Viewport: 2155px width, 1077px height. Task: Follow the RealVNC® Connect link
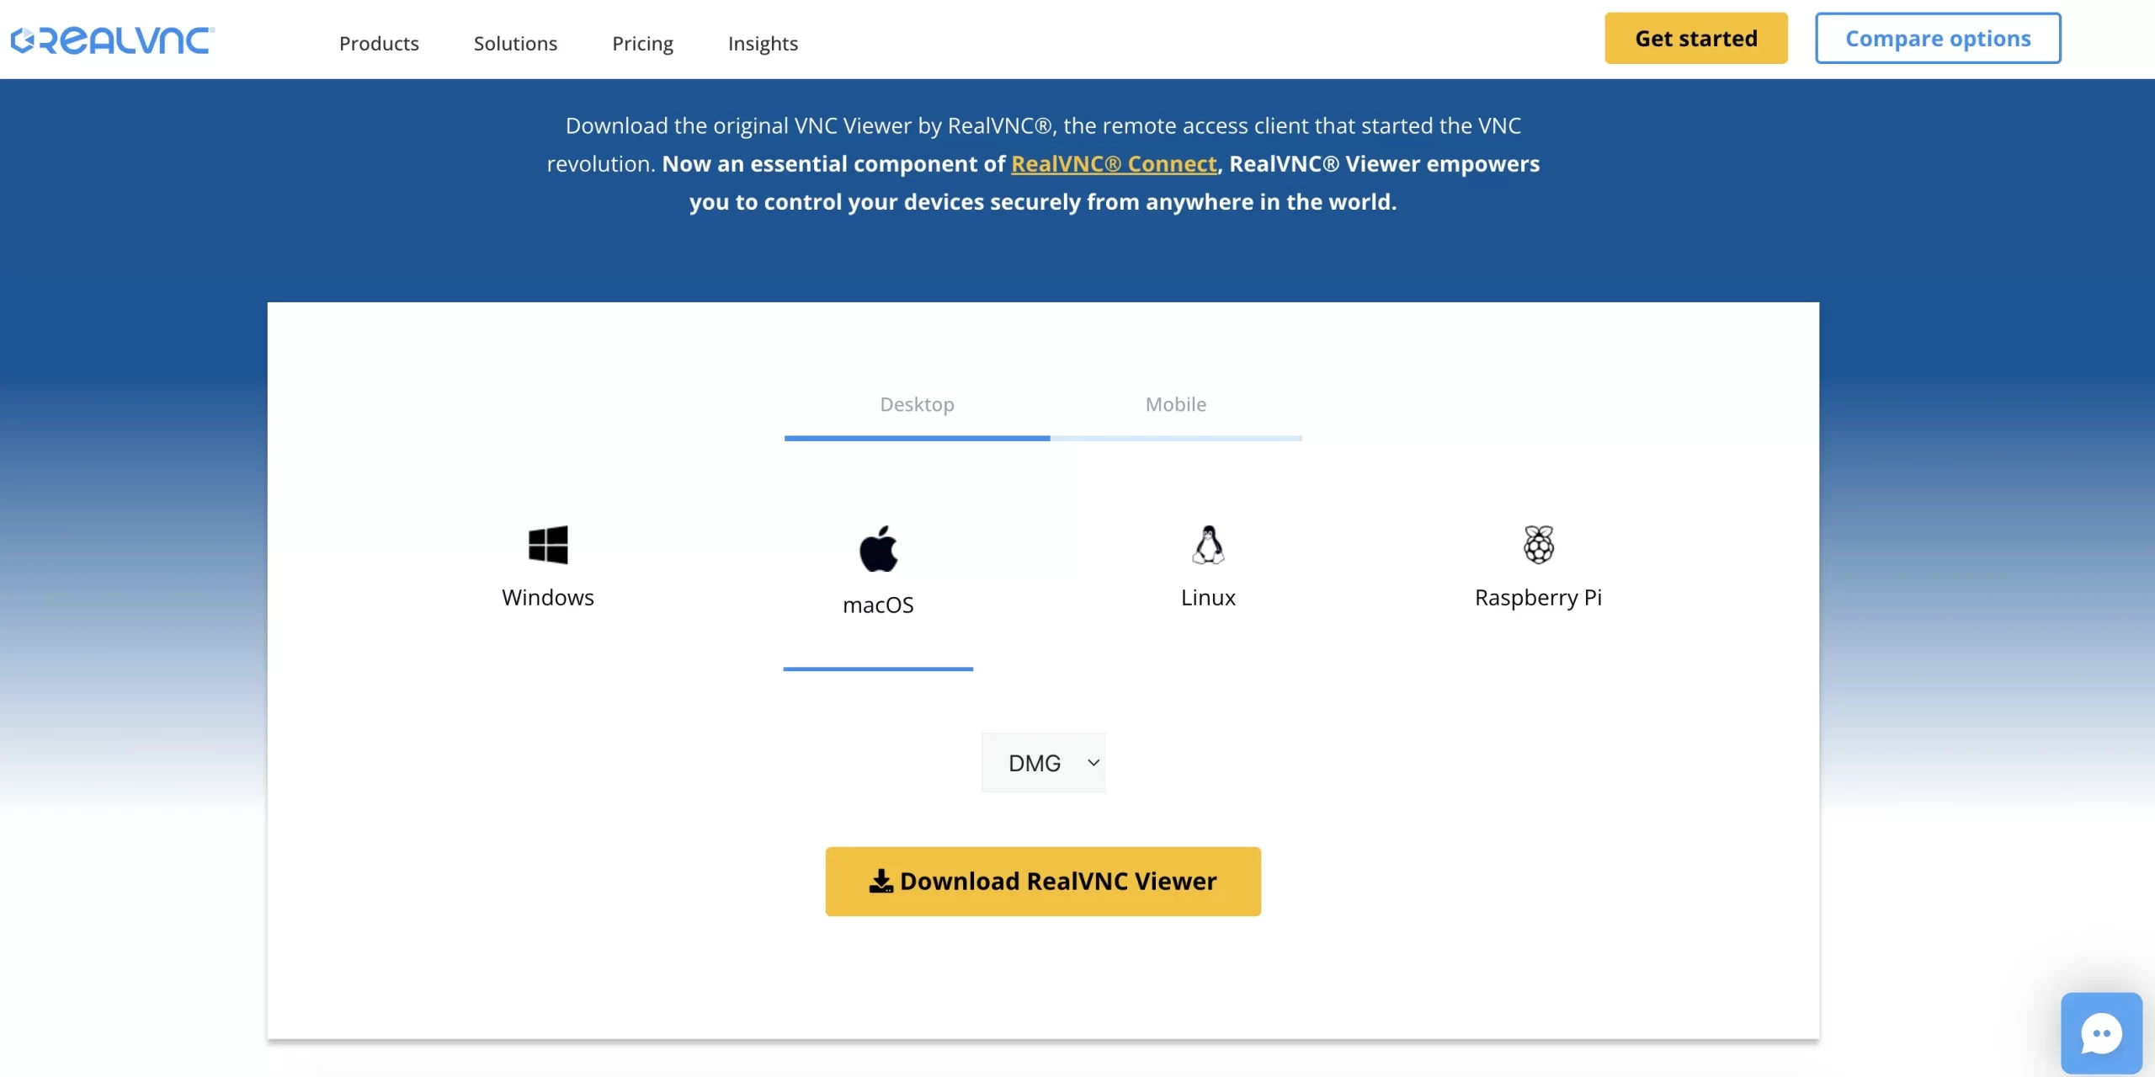(x=1114, y=163)
